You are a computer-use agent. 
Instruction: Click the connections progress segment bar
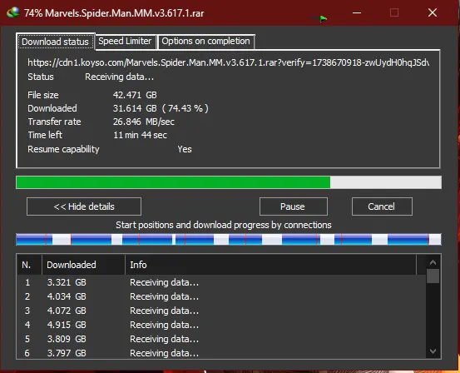click(229, 239)
